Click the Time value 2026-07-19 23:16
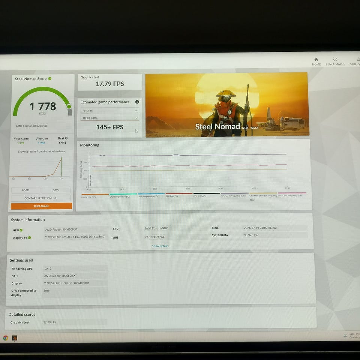This screenshot has width=360, height=360. point(275,228)
